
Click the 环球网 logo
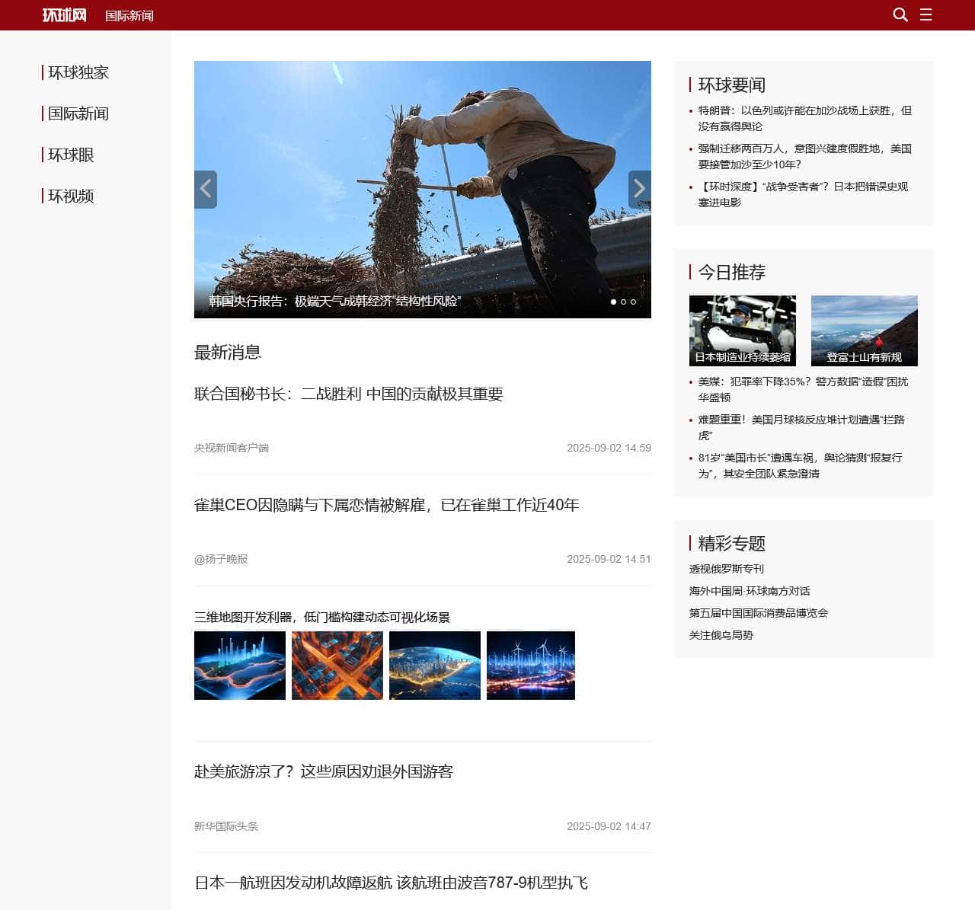(63, 15)
